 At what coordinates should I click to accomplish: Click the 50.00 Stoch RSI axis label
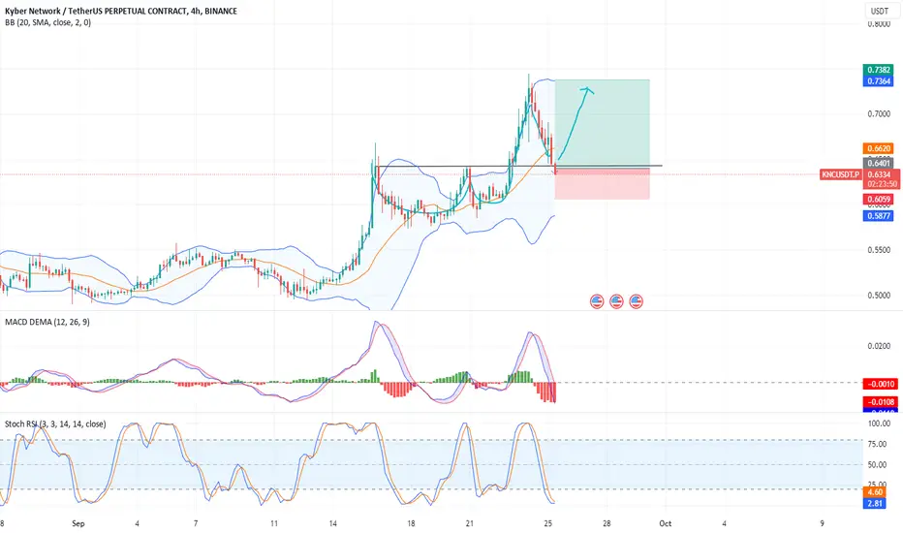(877, 464)
